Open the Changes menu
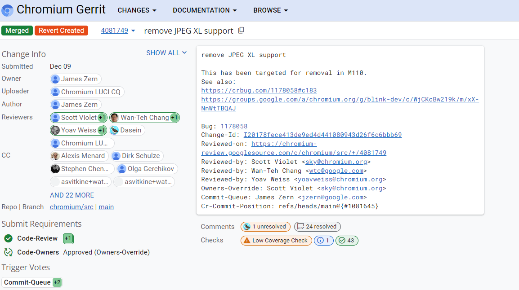This screenshot has height=290, width=519. click(137, 10)
